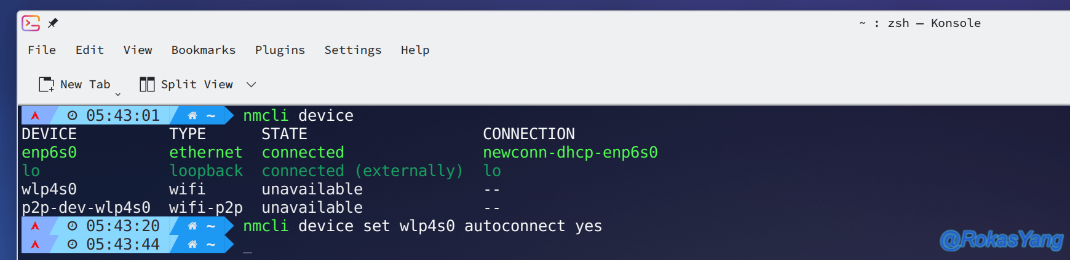The image size is (1070, 260).
Task: Open the Bookmarks menu
Action: pyautogui.click(x=204, y=50)
